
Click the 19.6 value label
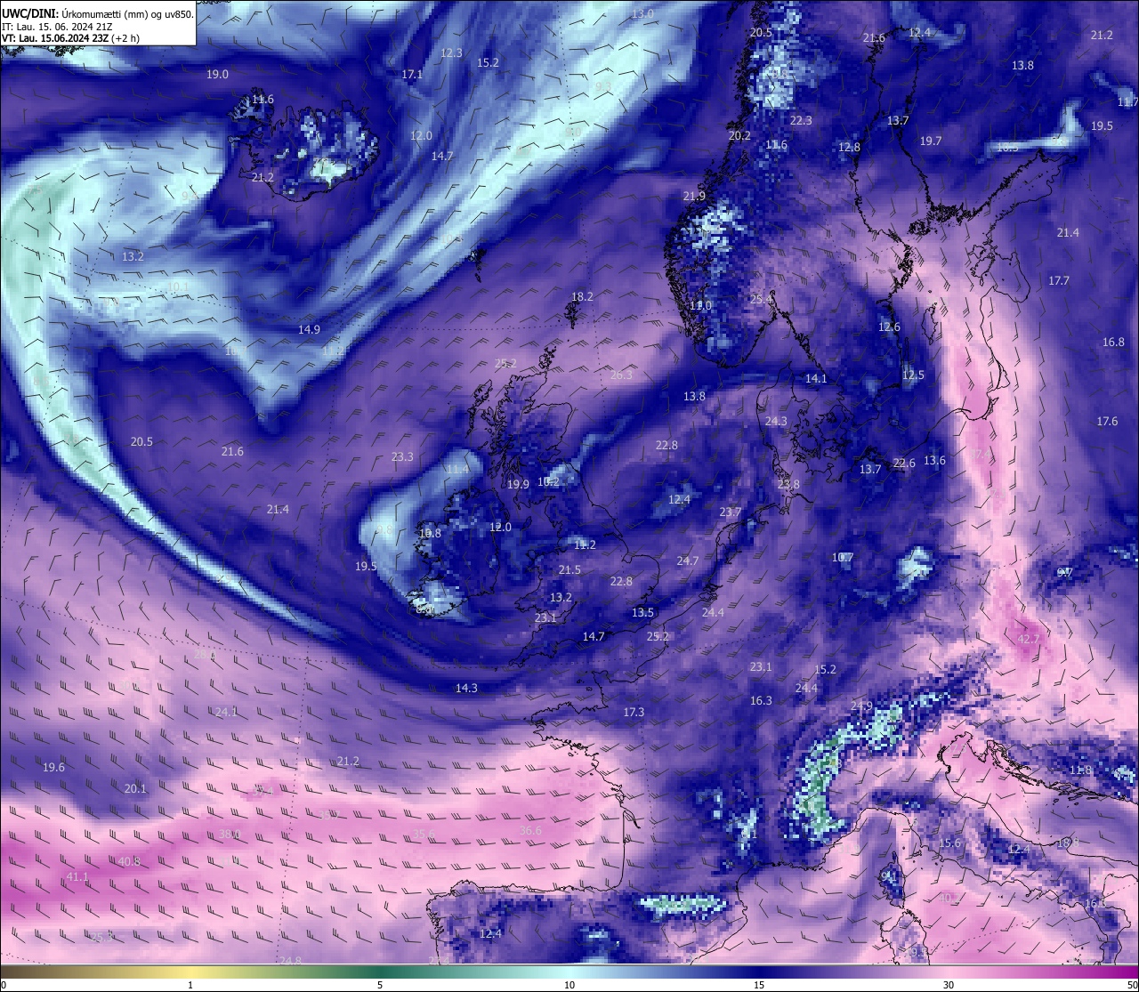tap(53, 768)
